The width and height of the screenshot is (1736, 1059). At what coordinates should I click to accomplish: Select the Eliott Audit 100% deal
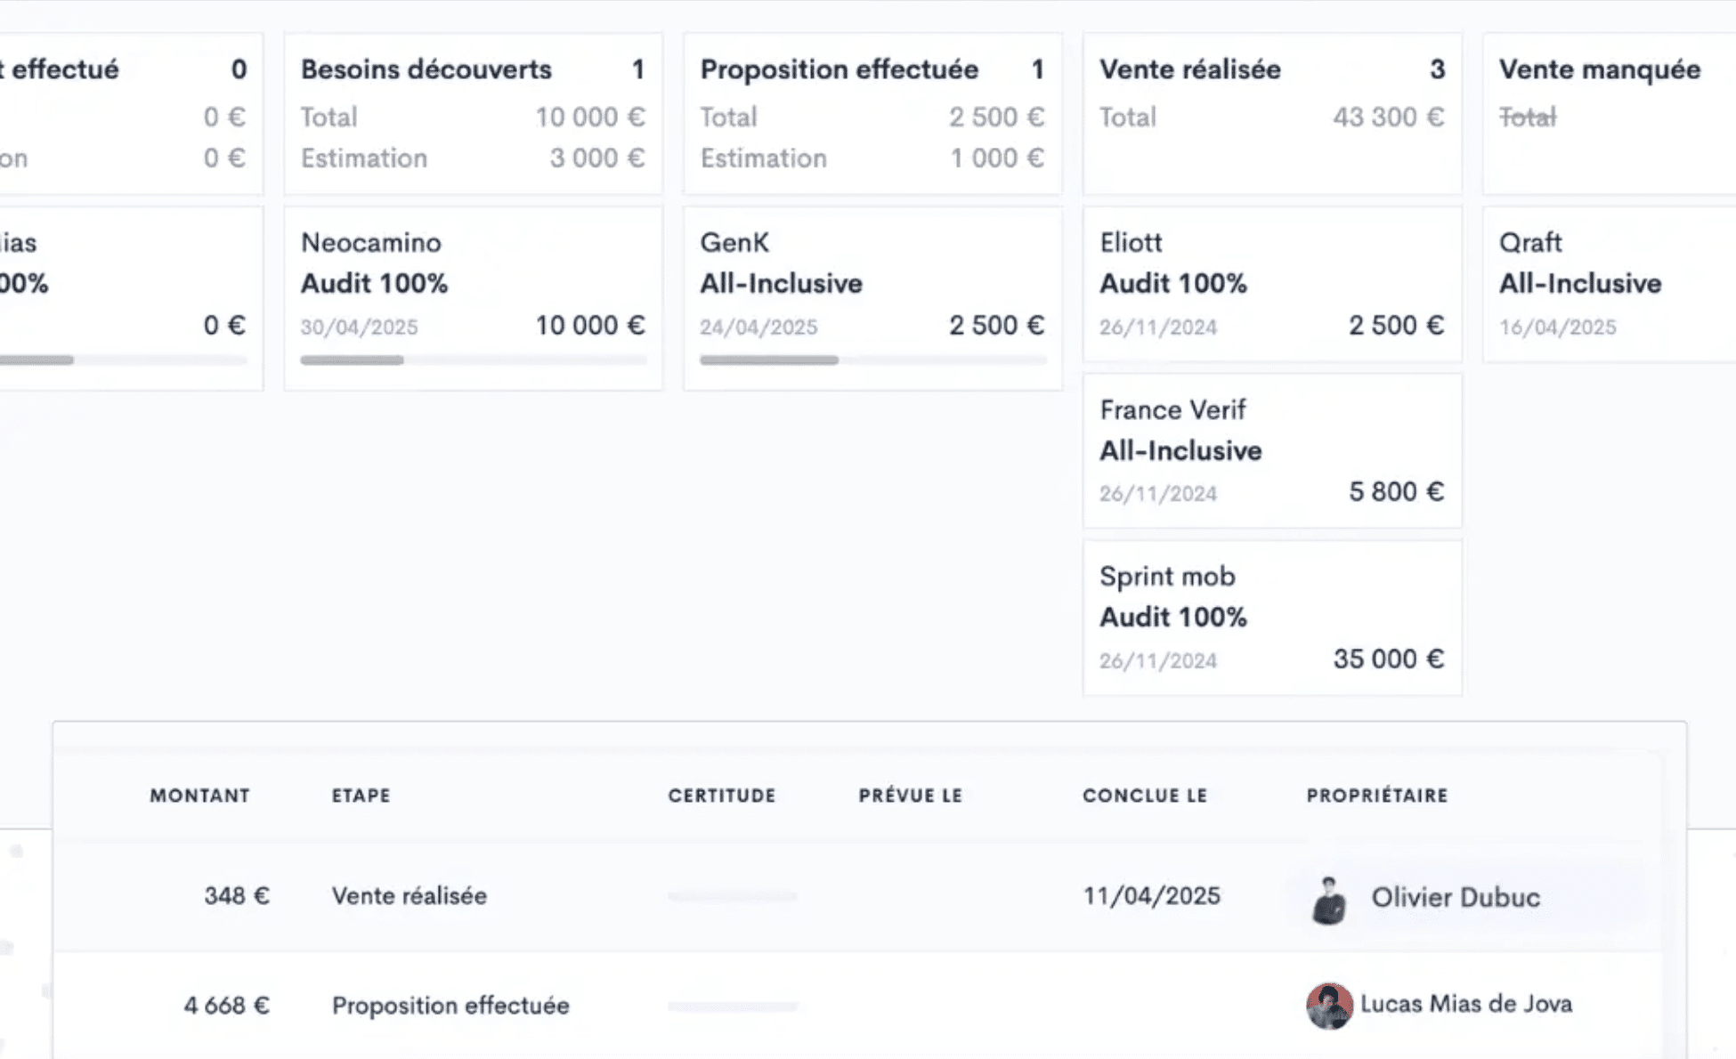(x=1271, y=285)
